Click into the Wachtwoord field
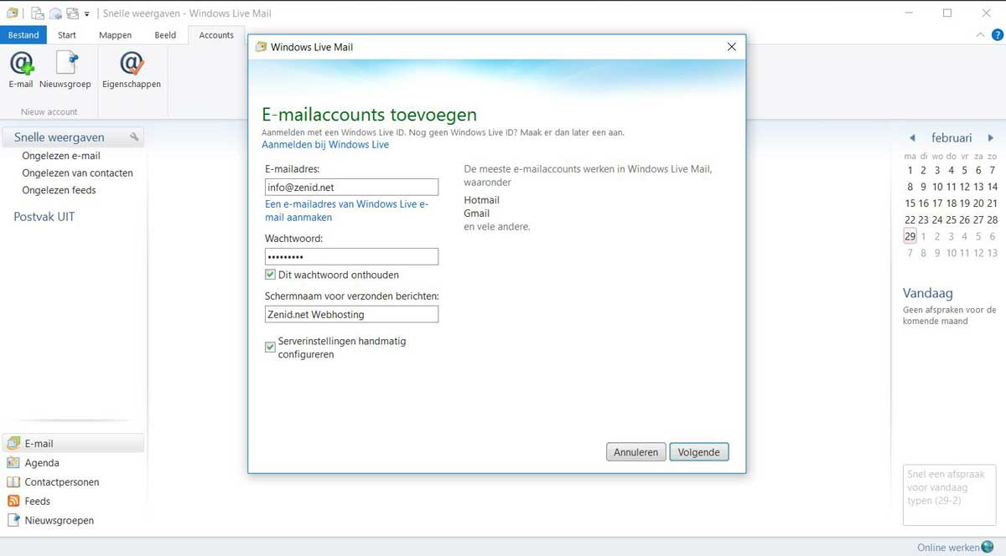Screen dimensions: 1006x556 (351, 256)
